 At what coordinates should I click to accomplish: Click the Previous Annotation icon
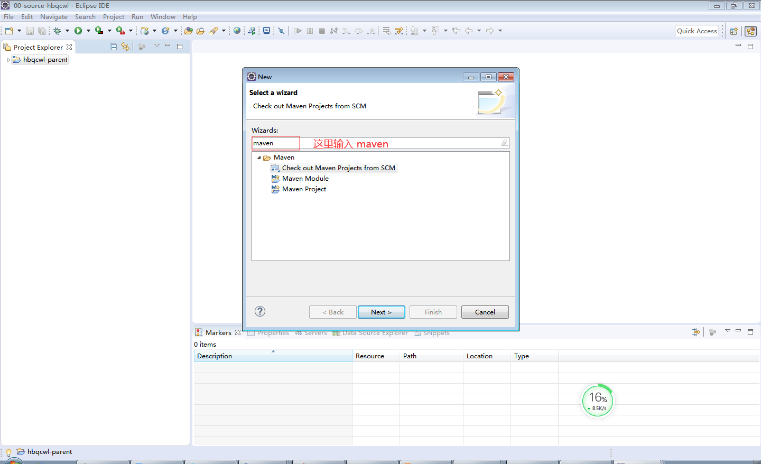tap(435, 31)
